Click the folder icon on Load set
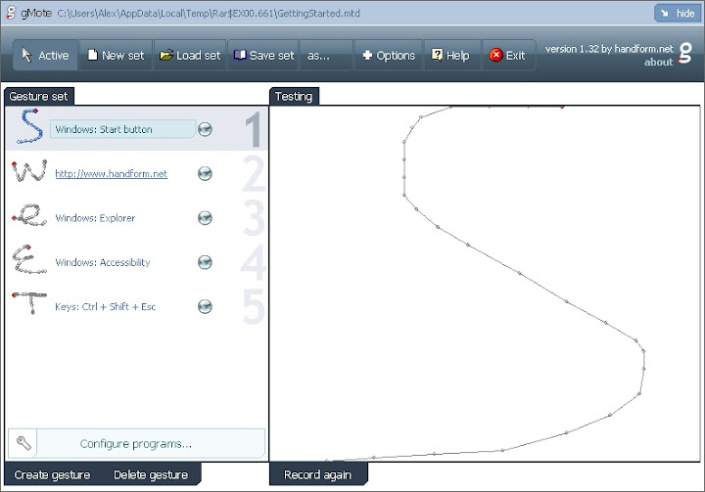Viewport: 705px width, 492px height. 166,55
